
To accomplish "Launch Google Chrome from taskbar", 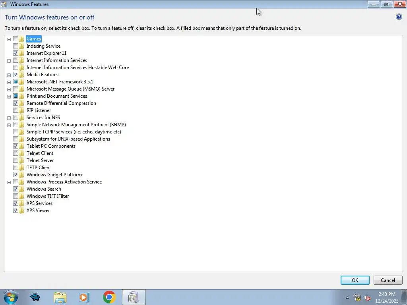I will 109,297.
